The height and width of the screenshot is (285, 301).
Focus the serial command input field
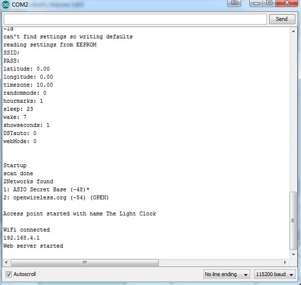tap(135, 19)
